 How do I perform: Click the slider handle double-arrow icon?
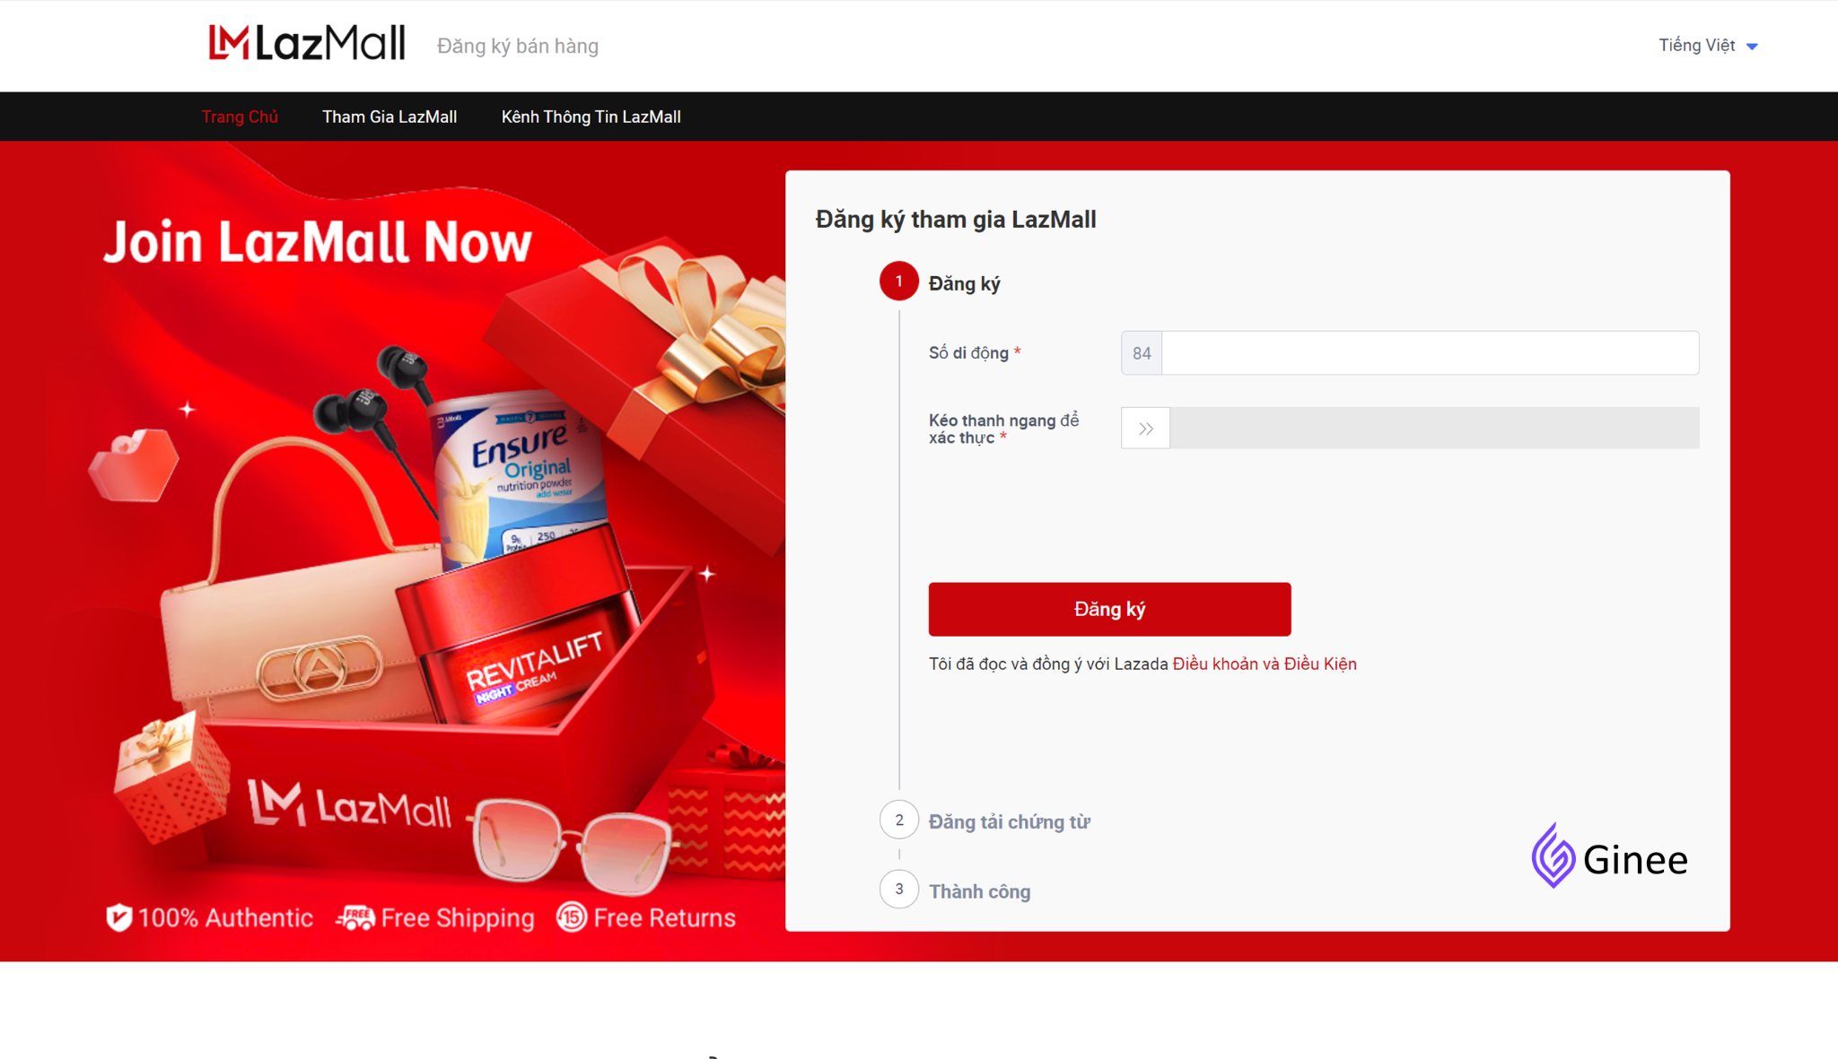[1145, 429]
